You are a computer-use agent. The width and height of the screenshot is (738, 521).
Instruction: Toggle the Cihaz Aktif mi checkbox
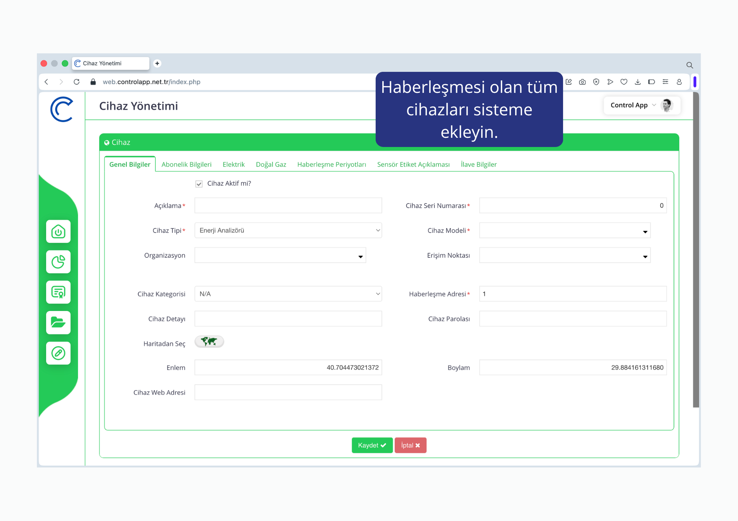[199, 184]
